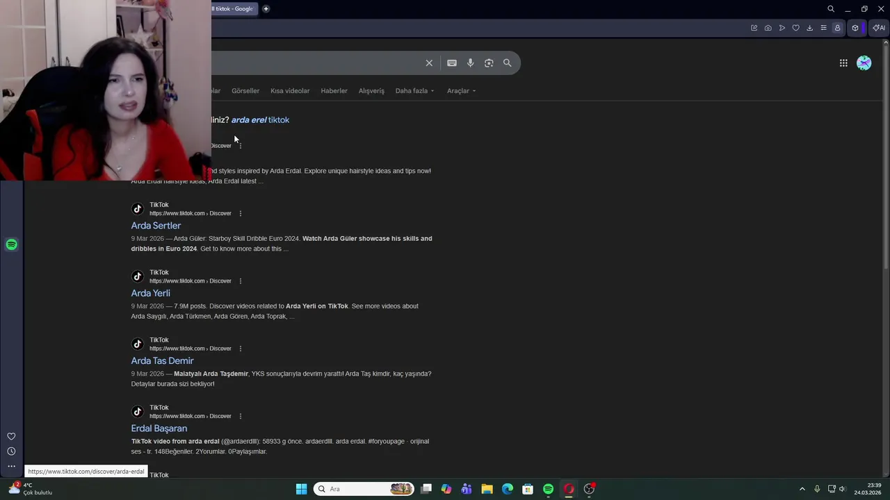The image size is (890, 500).
Task: Open more options for the Arda Sertler result
Action: [241, 213]
